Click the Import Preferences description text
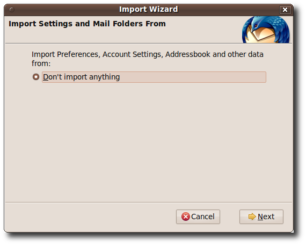This screenshot has height=245, width=306. pyautogui.click(x=147, y=59)
